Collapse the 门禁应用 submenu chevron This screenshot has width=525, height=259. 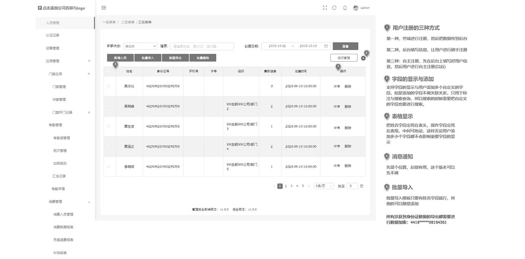tap(89, 74)
